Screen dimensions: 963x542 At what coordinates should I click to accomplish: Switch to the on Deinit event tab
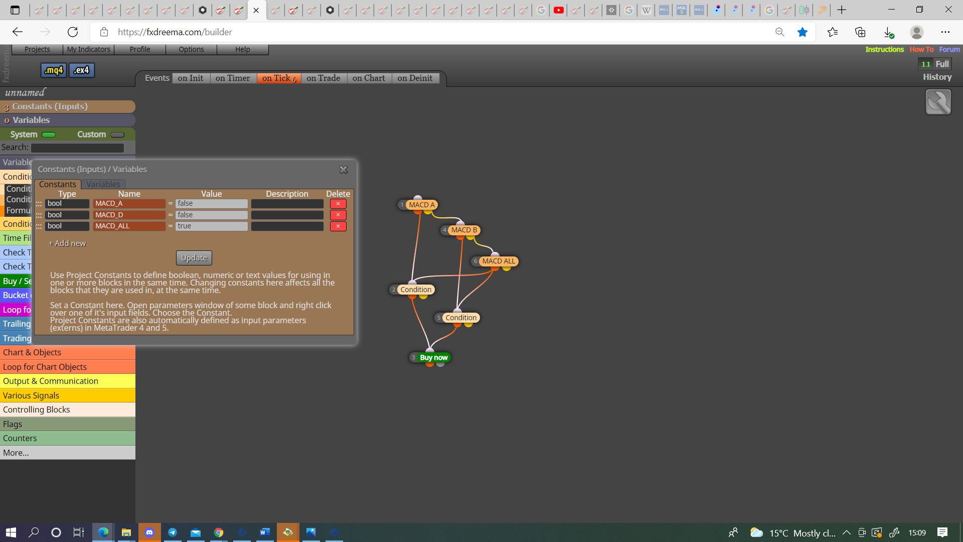pos(415,78)
